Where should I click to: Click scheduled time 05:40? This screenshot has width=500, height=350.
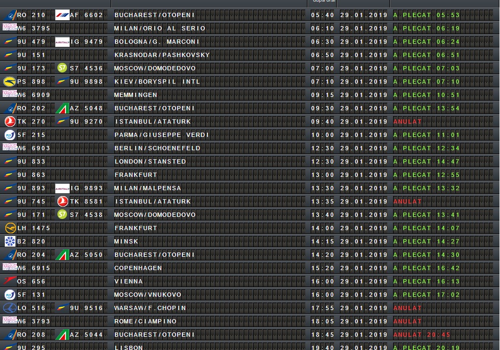(x=322, y=15)
